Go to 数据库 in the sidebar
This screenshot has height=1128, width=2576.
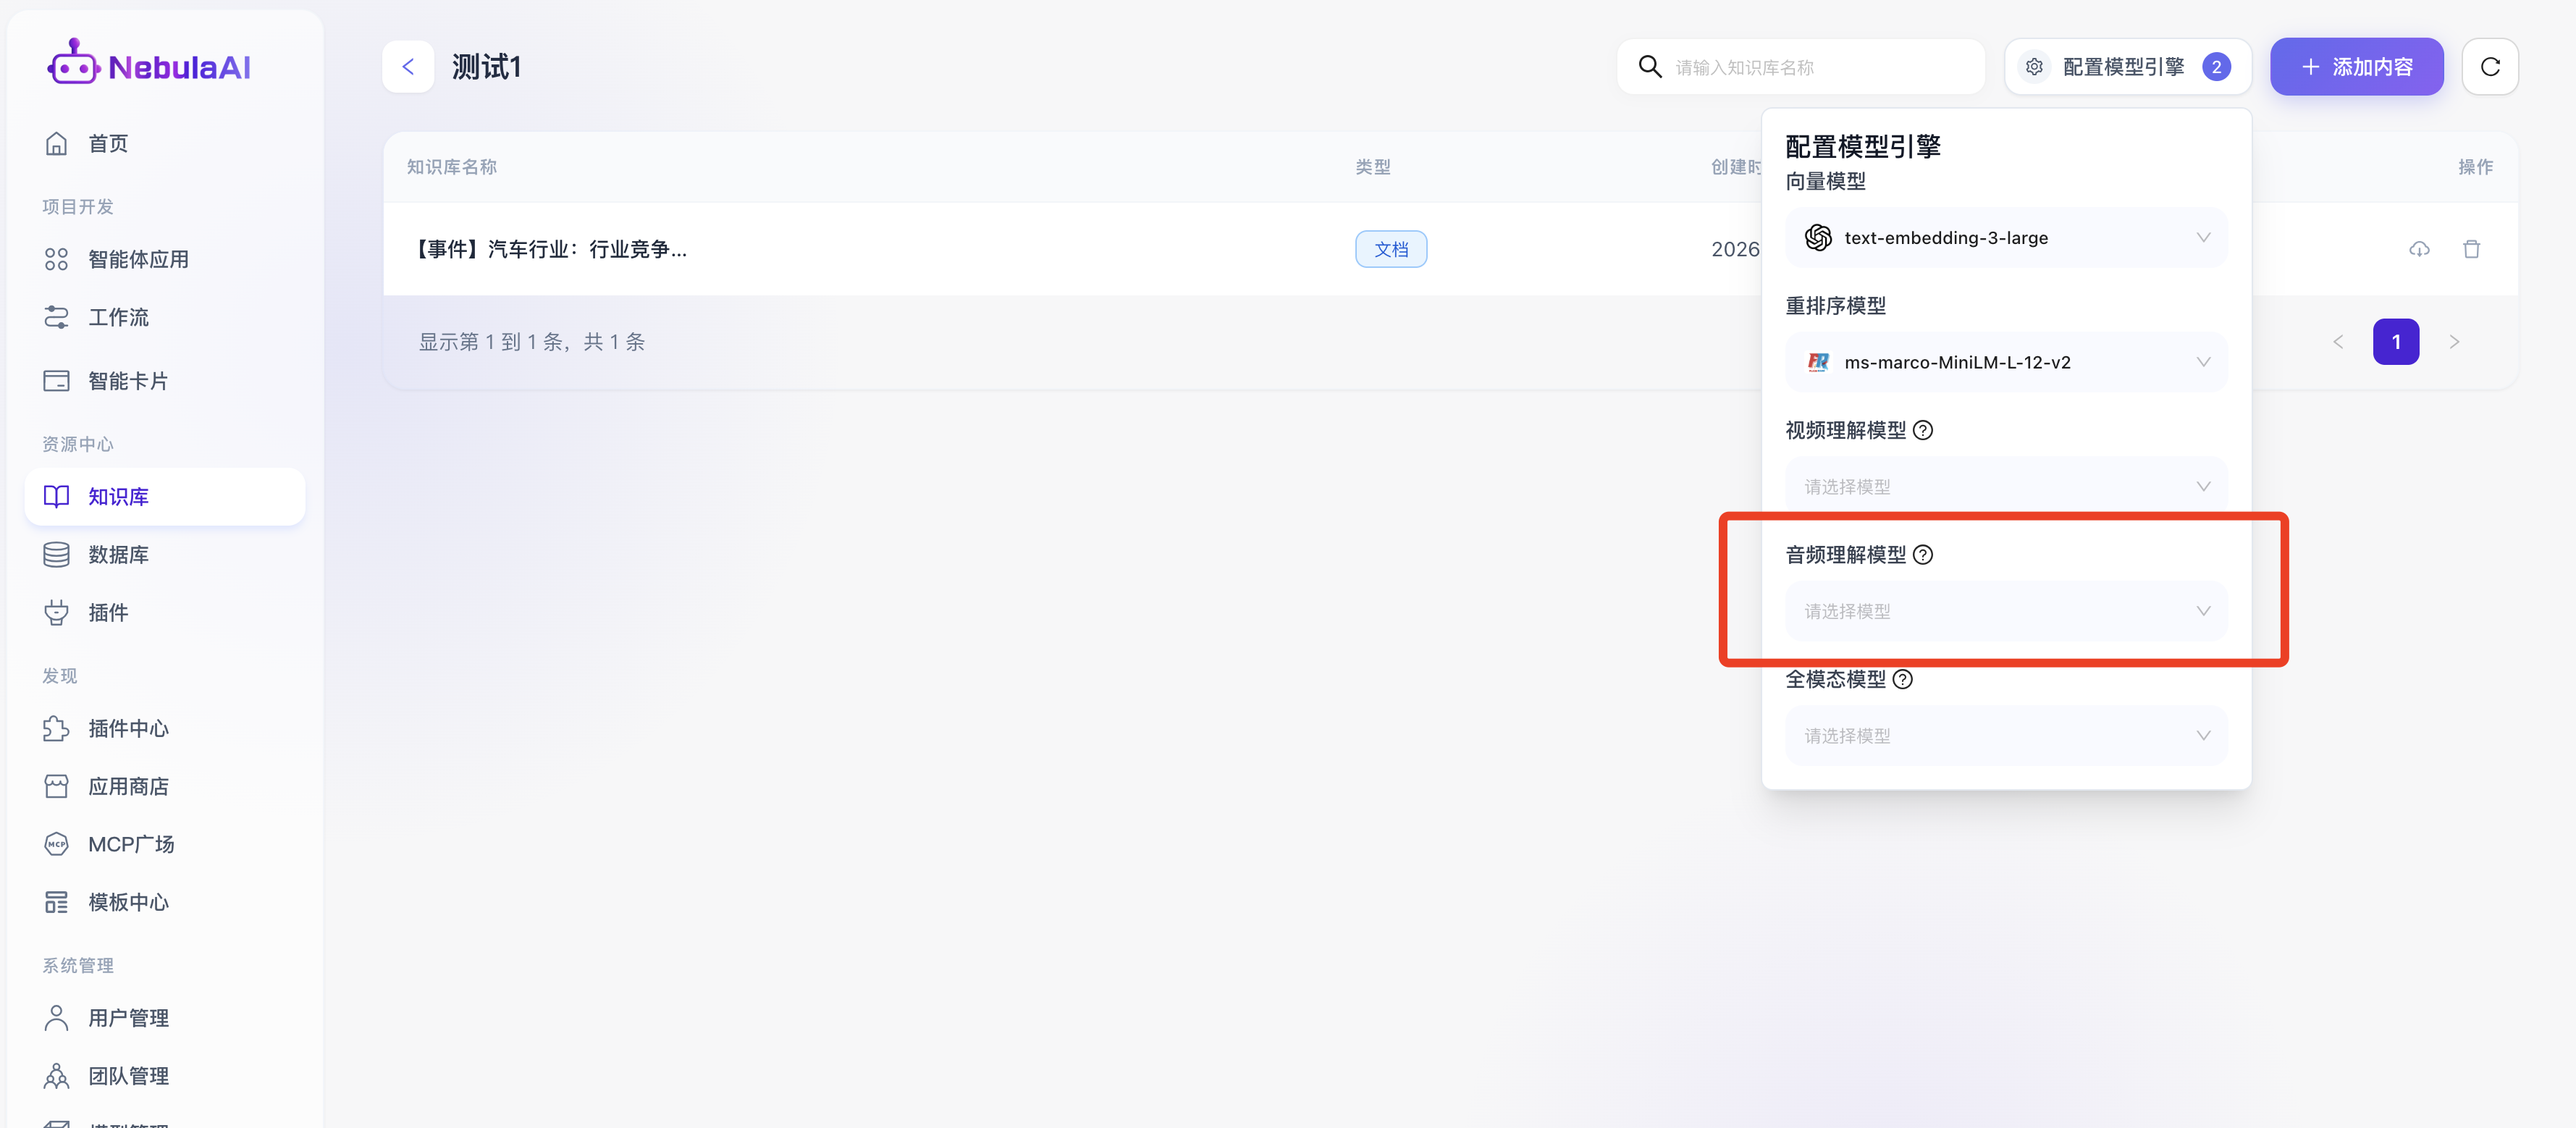(x=118, y=555)
